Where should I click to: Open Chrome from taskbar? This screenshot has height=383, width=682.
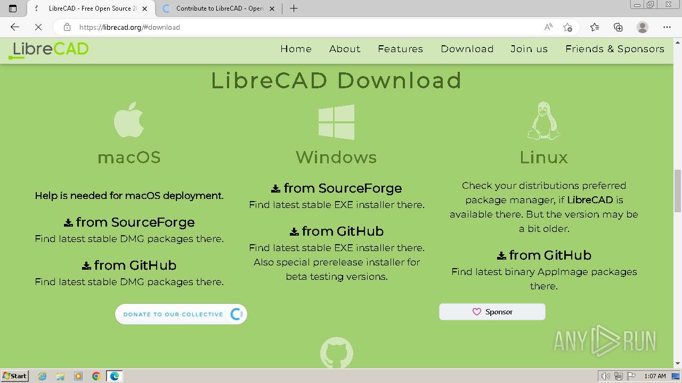click(96, 376)
